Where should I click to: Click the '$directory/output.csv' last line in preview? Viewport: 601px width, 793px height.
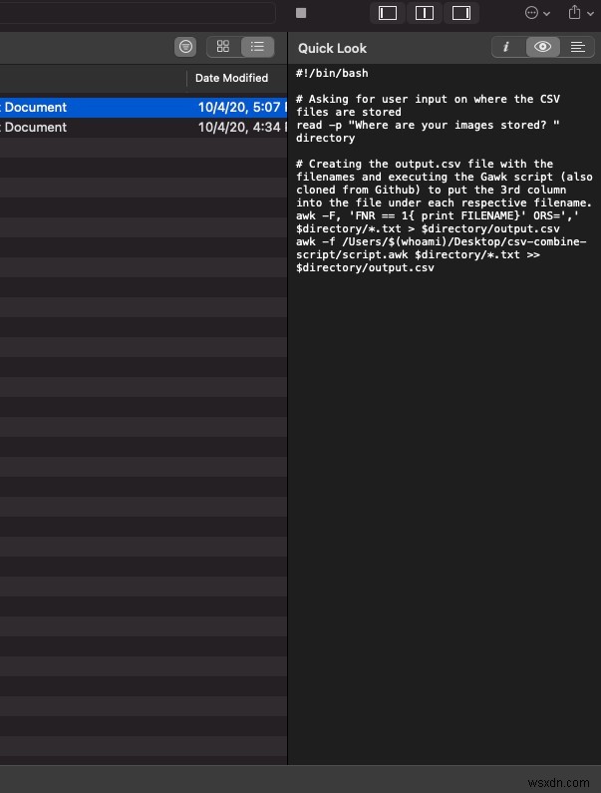coord(365,267)
